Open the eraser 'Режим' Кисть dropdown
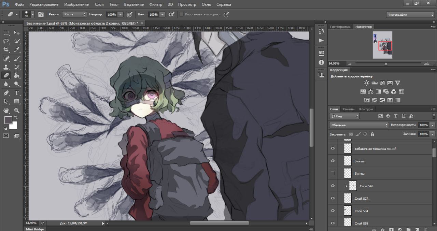Screen dimensions: 437x231 (x=75, y=15)
